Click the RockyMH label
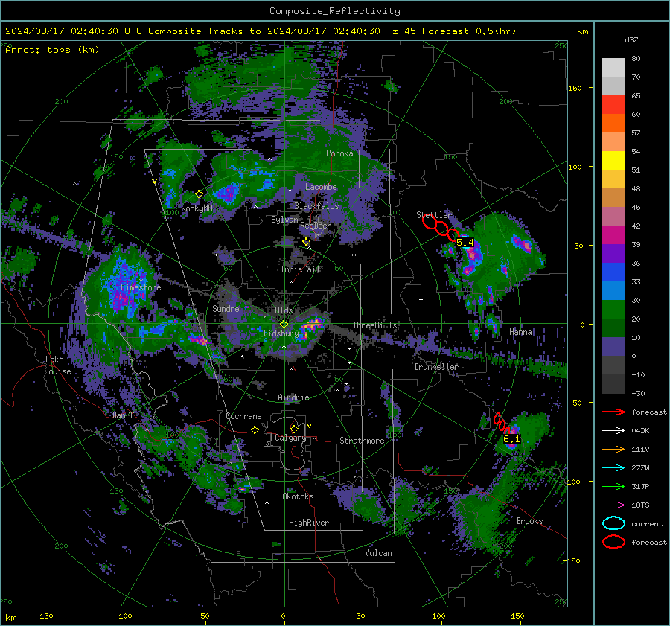This screenshot has width=670, height=626. point(197,208)
